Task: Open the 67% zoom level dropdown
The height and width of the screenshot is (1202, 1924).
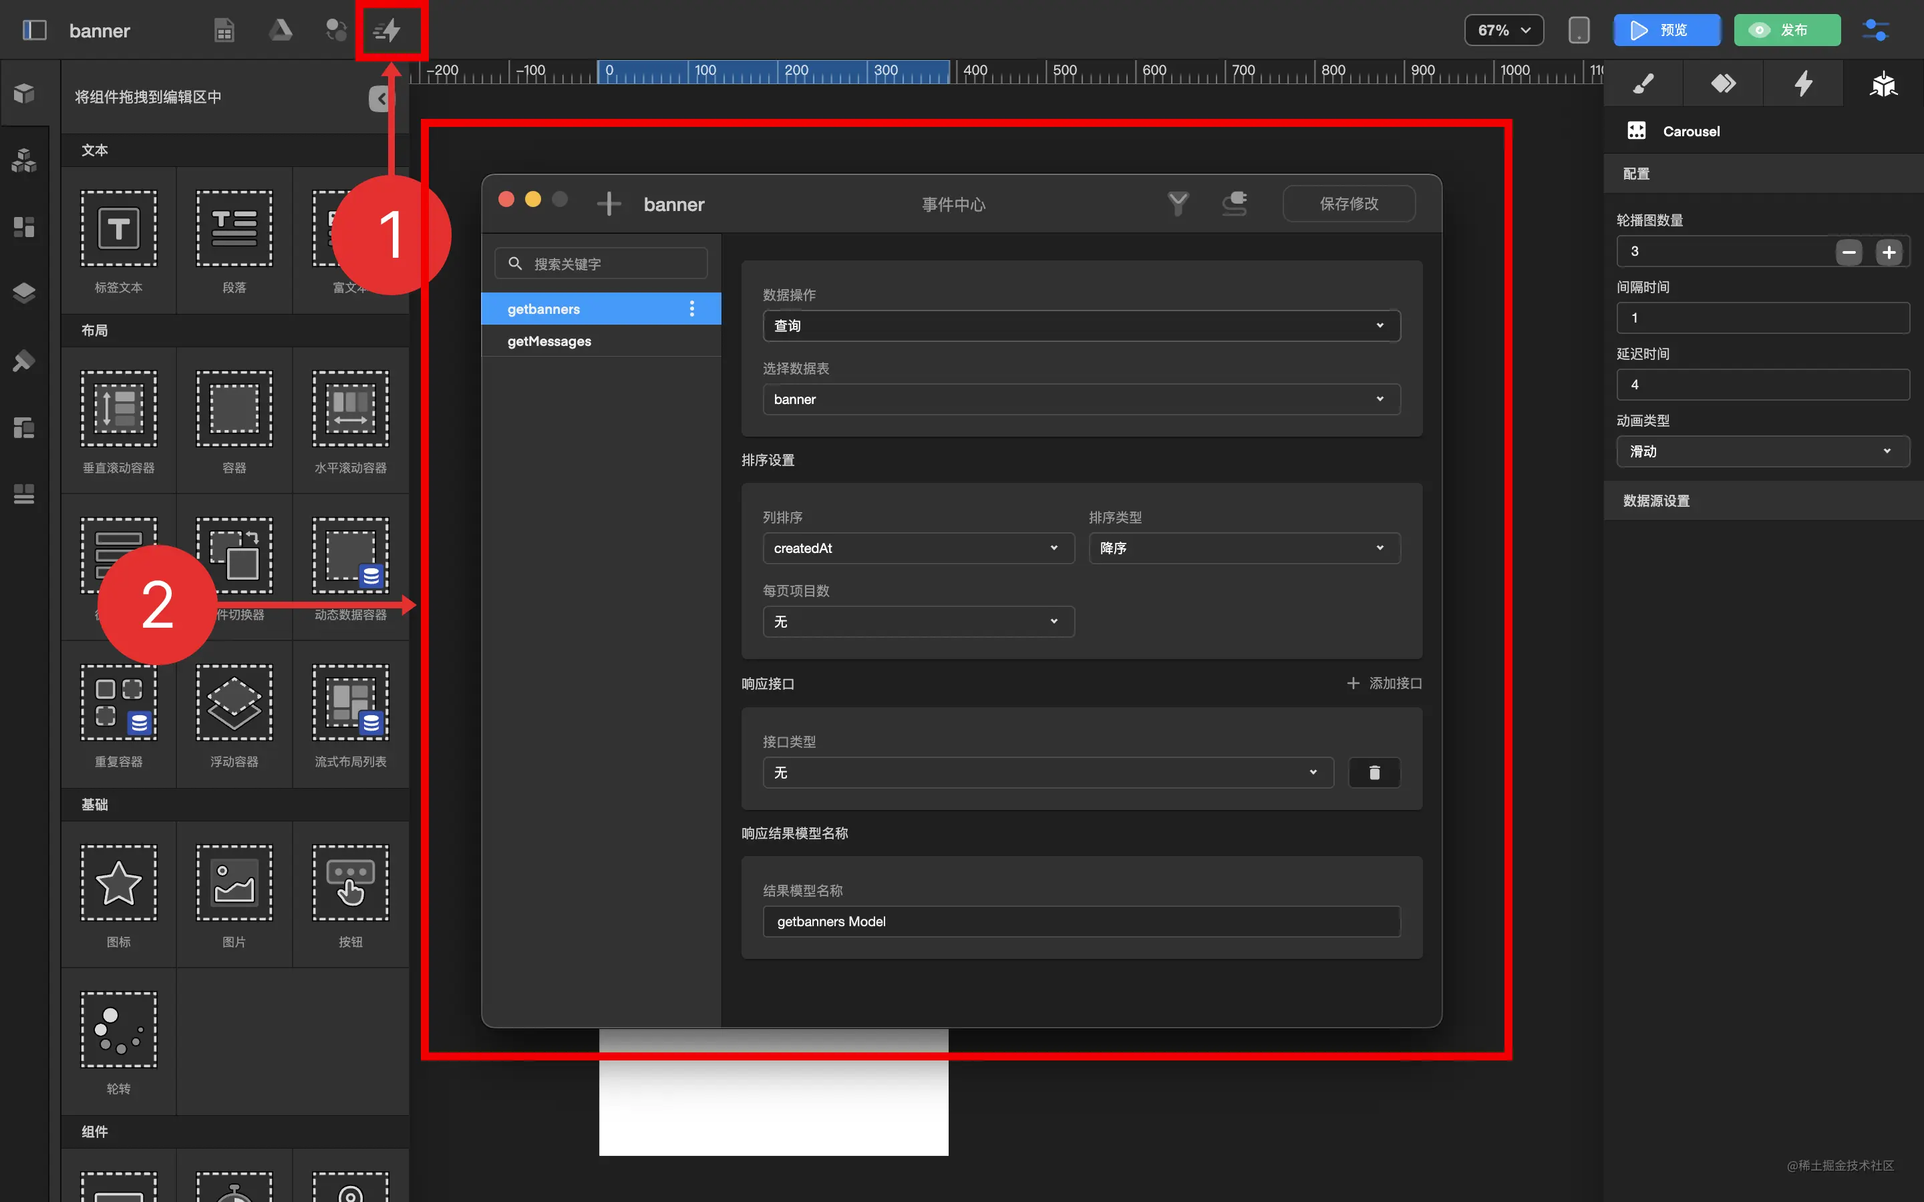Action: point(1503,30)
